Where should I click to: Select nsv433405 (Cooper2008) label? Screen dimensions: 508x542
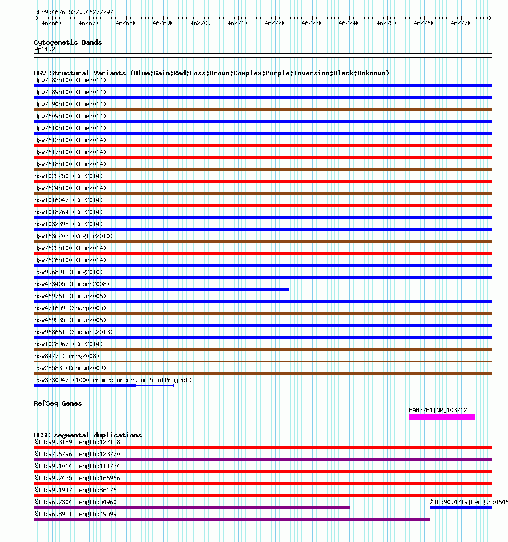[x=72, y=284]
